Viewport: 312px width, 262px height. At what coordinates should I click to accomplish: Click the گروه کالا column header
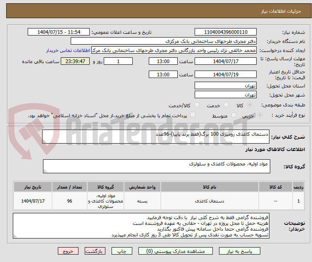click(105, 187)
